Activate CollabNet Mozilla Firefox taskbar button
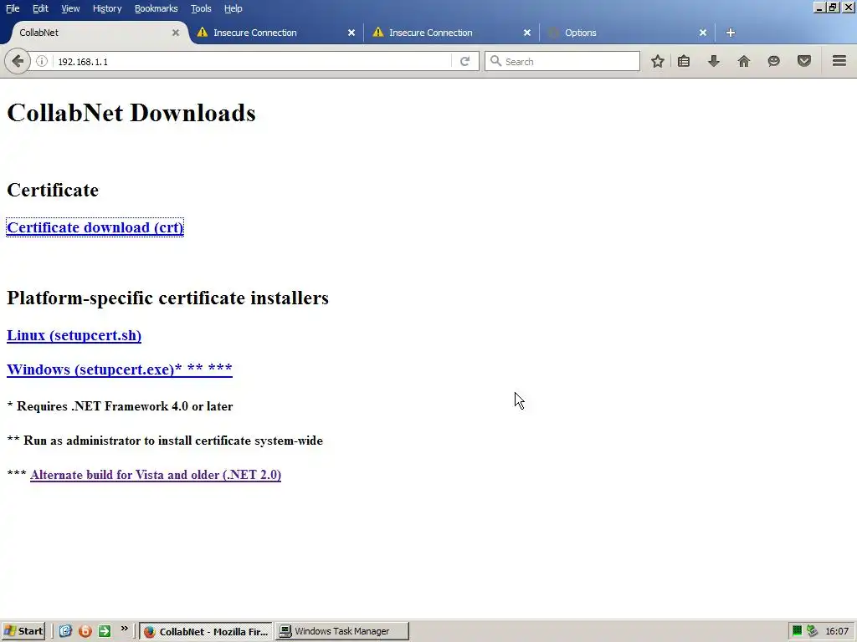 click(x=206, y=631)
